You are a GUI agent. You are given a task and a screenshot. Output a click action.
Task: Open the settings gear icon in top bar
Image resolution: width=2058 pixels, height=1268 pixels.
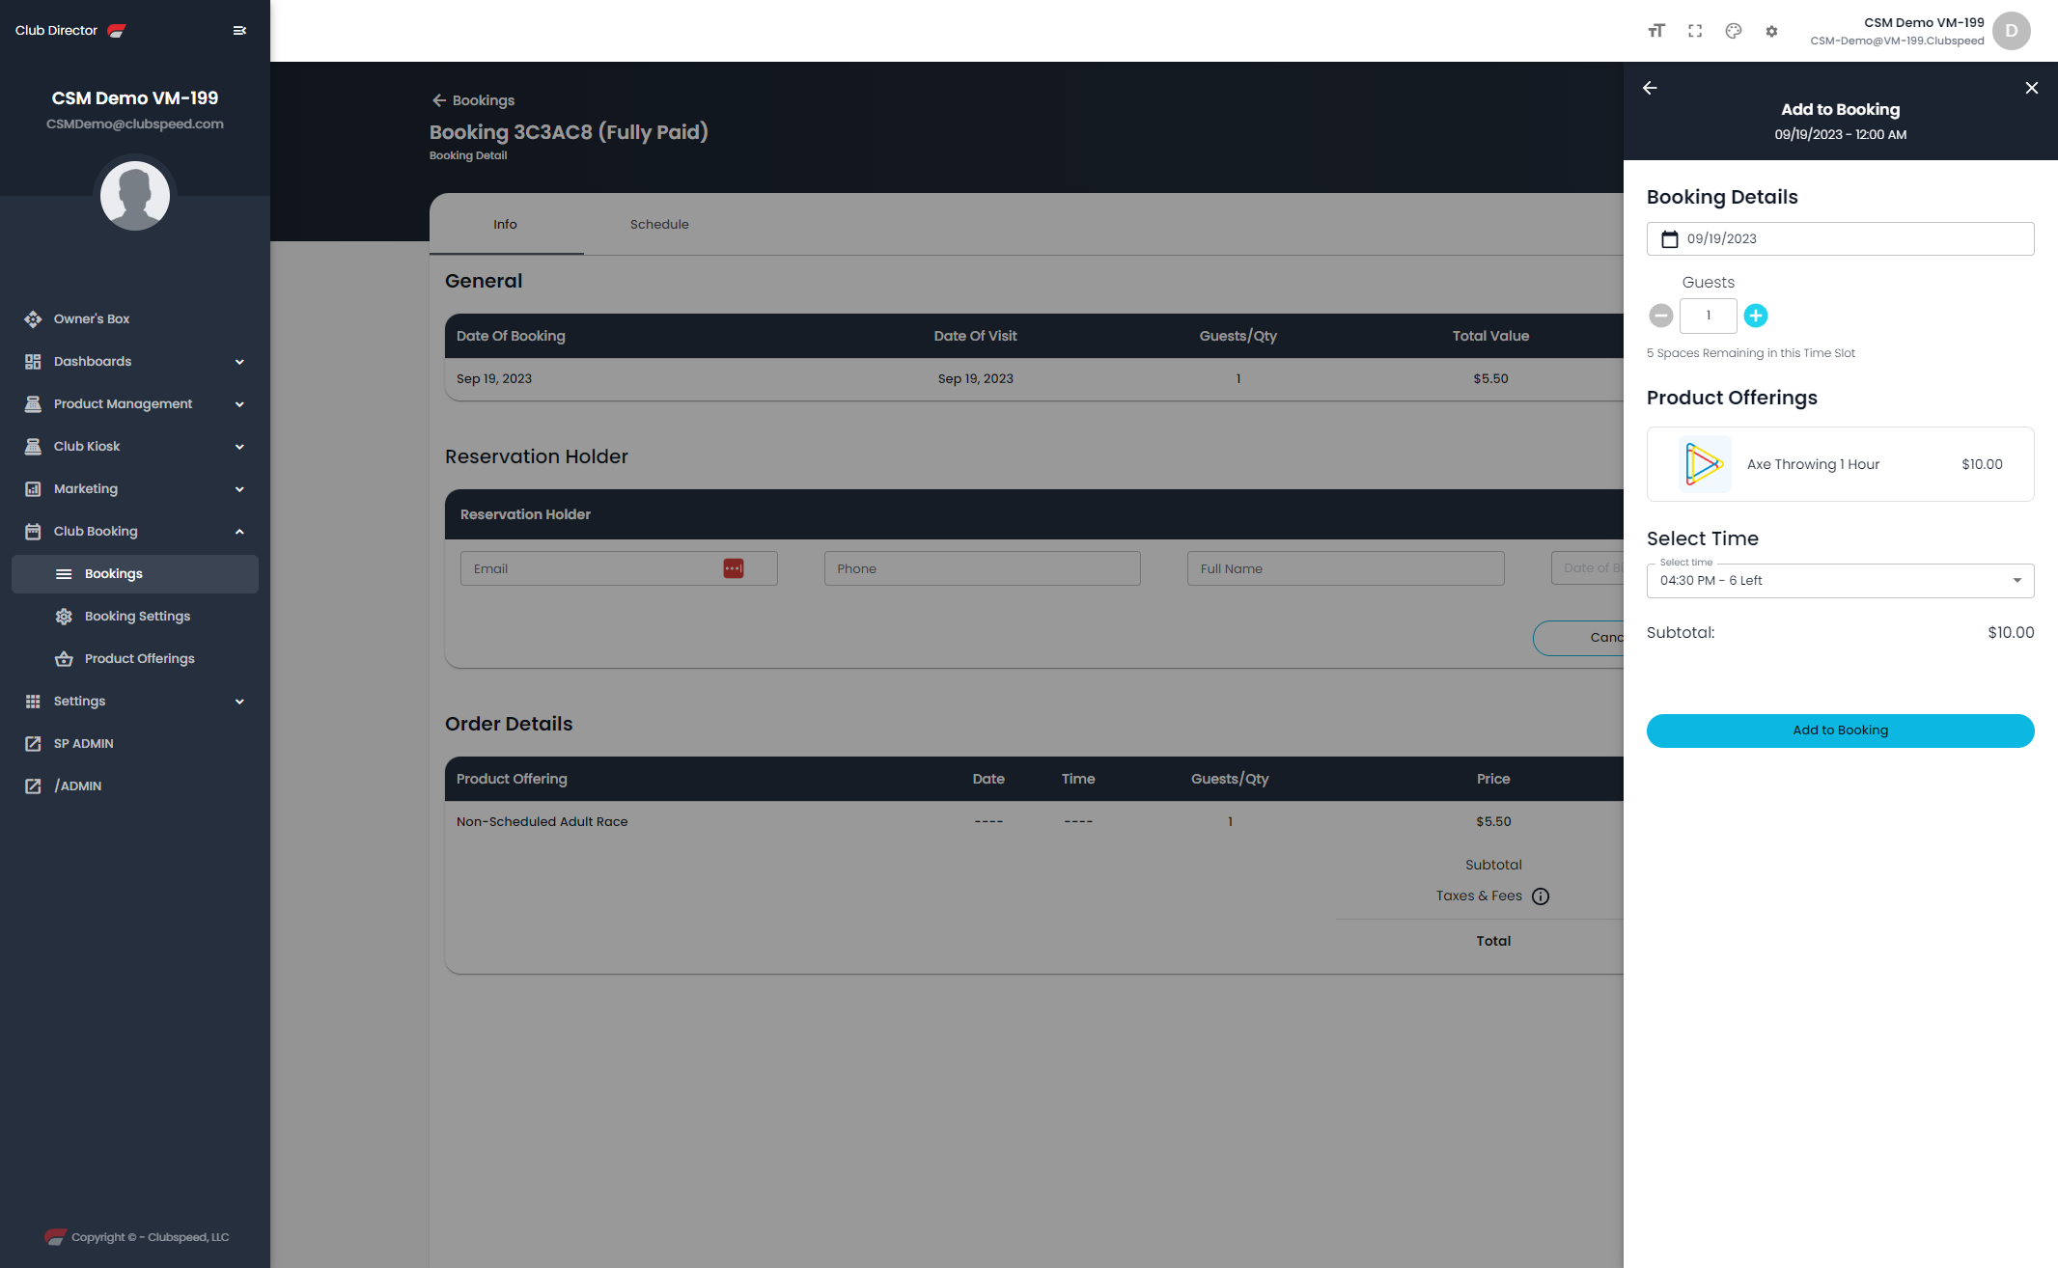coord(1771,31)
